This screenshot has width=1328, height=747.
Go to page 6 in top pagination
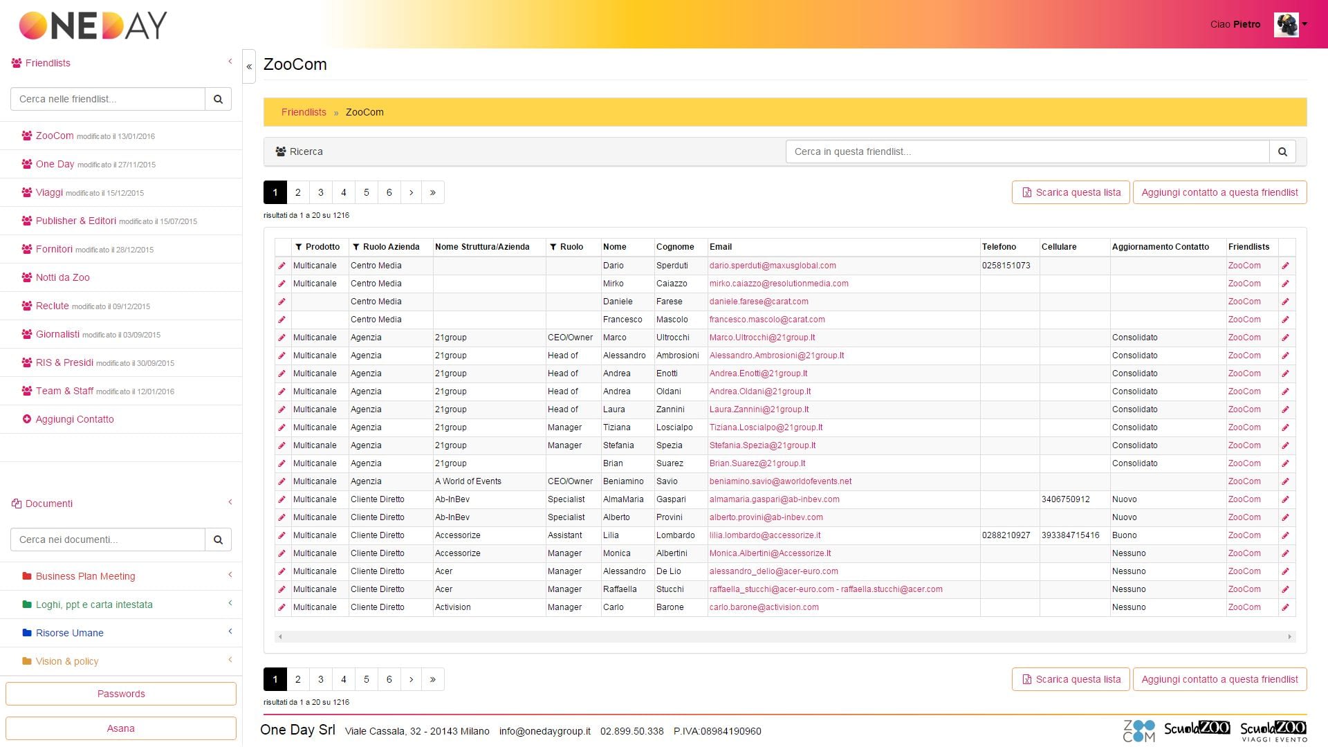389,192
